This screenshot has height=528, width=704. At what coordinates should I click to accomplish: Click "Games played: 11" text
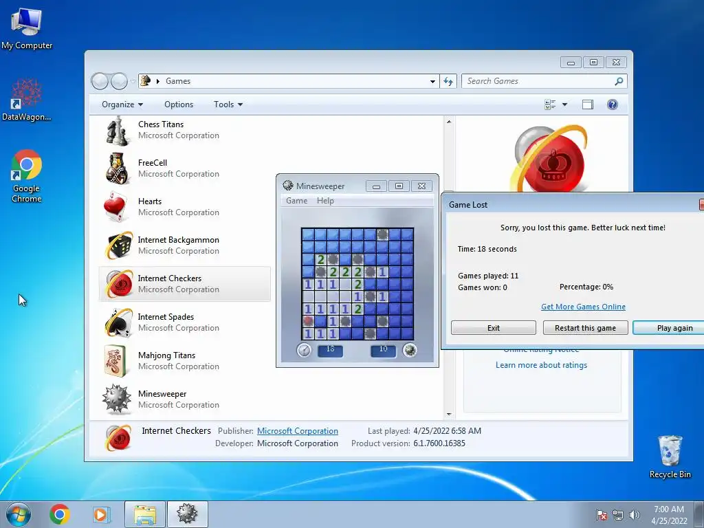click(x=488, y=276)
